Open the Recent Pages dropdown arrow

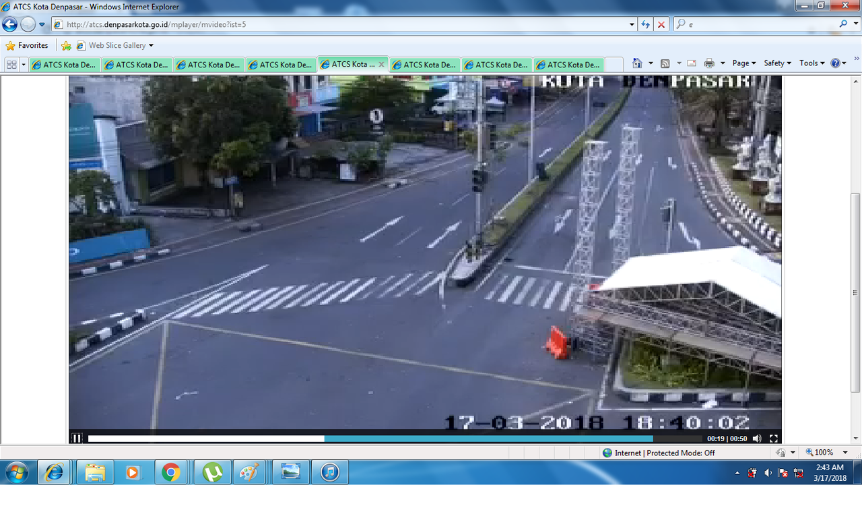pyautogui.click(x=42, y=25)
